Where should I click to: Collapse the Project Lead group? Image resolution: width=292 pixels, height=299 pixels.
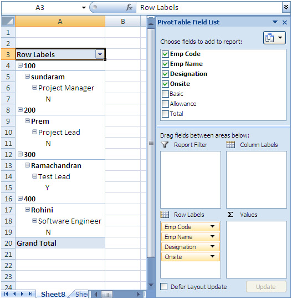click(34, 132)
